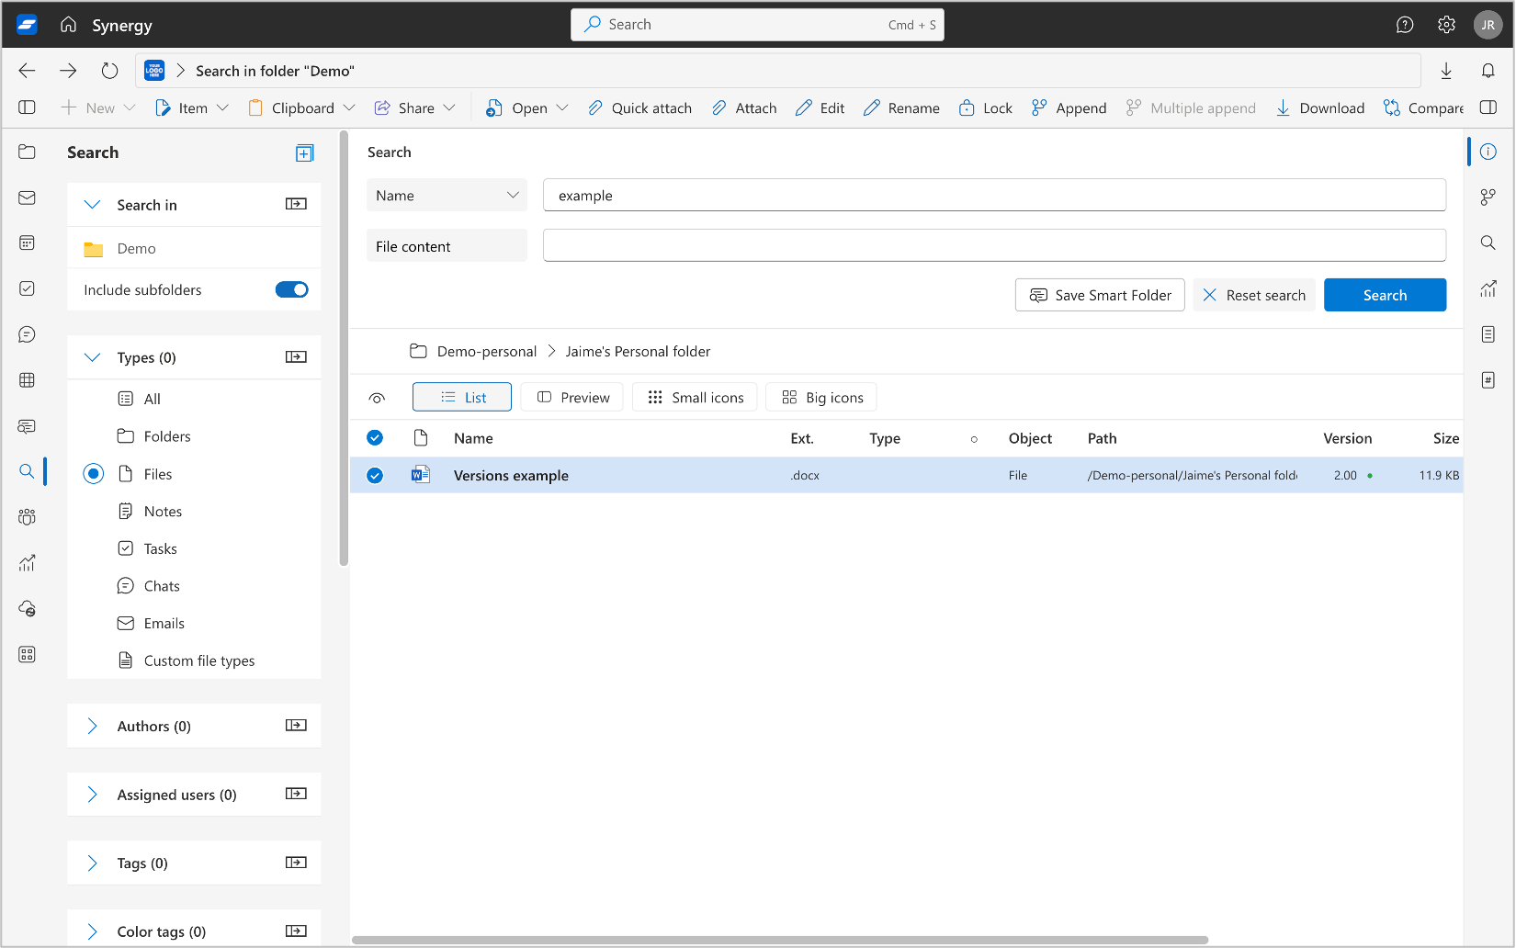This screenshot has width=1516, height=948.
Task: Open the Clipboard dropdown
Action: 301,107
